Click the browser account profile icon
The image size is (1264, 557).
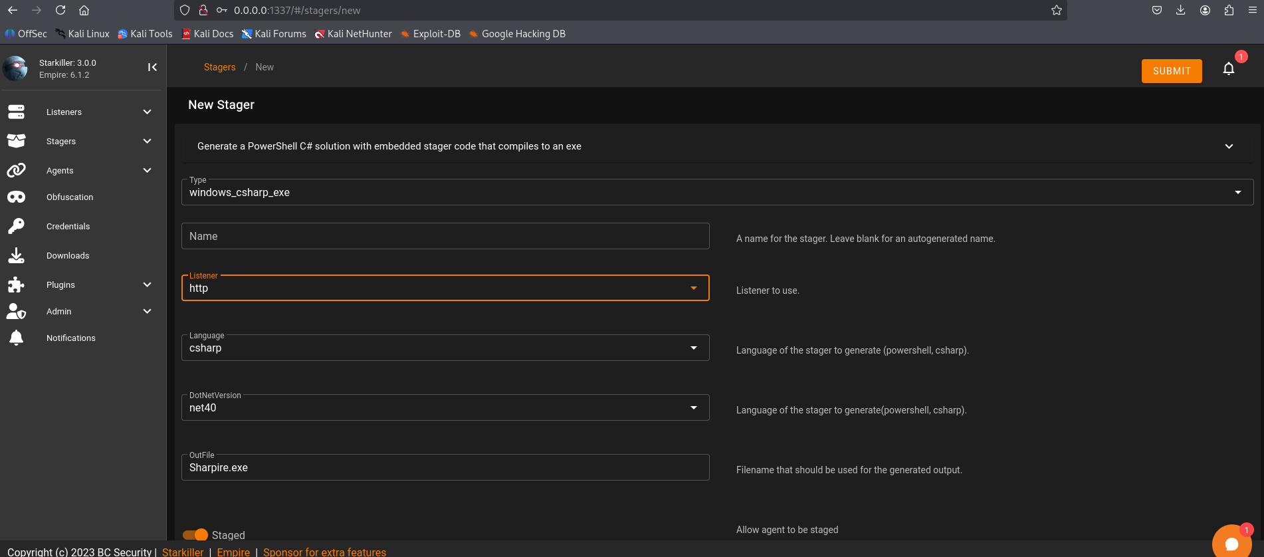point(1205,10)
